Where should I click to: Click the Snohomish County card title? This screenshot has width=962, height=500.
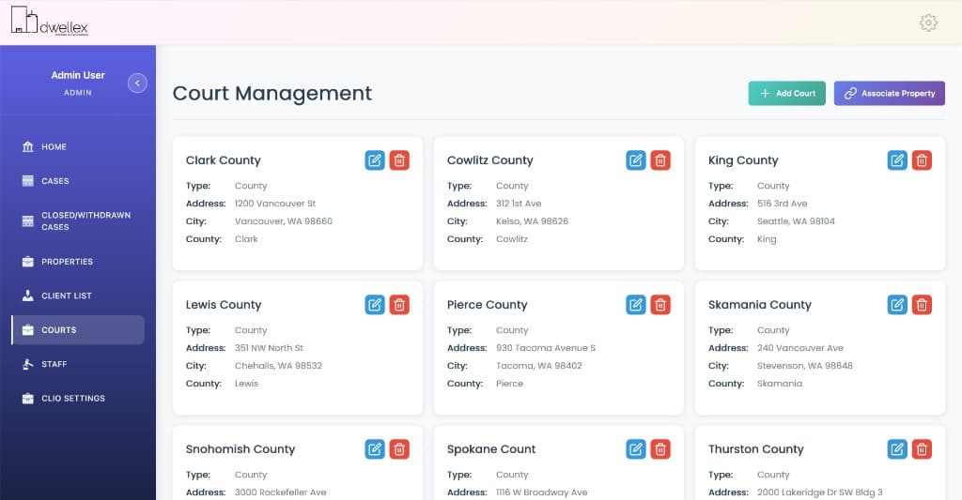coord(240,449)
